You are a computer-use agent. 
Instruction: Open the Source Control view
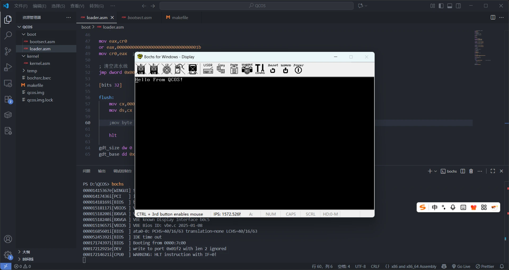pos(8,51)
